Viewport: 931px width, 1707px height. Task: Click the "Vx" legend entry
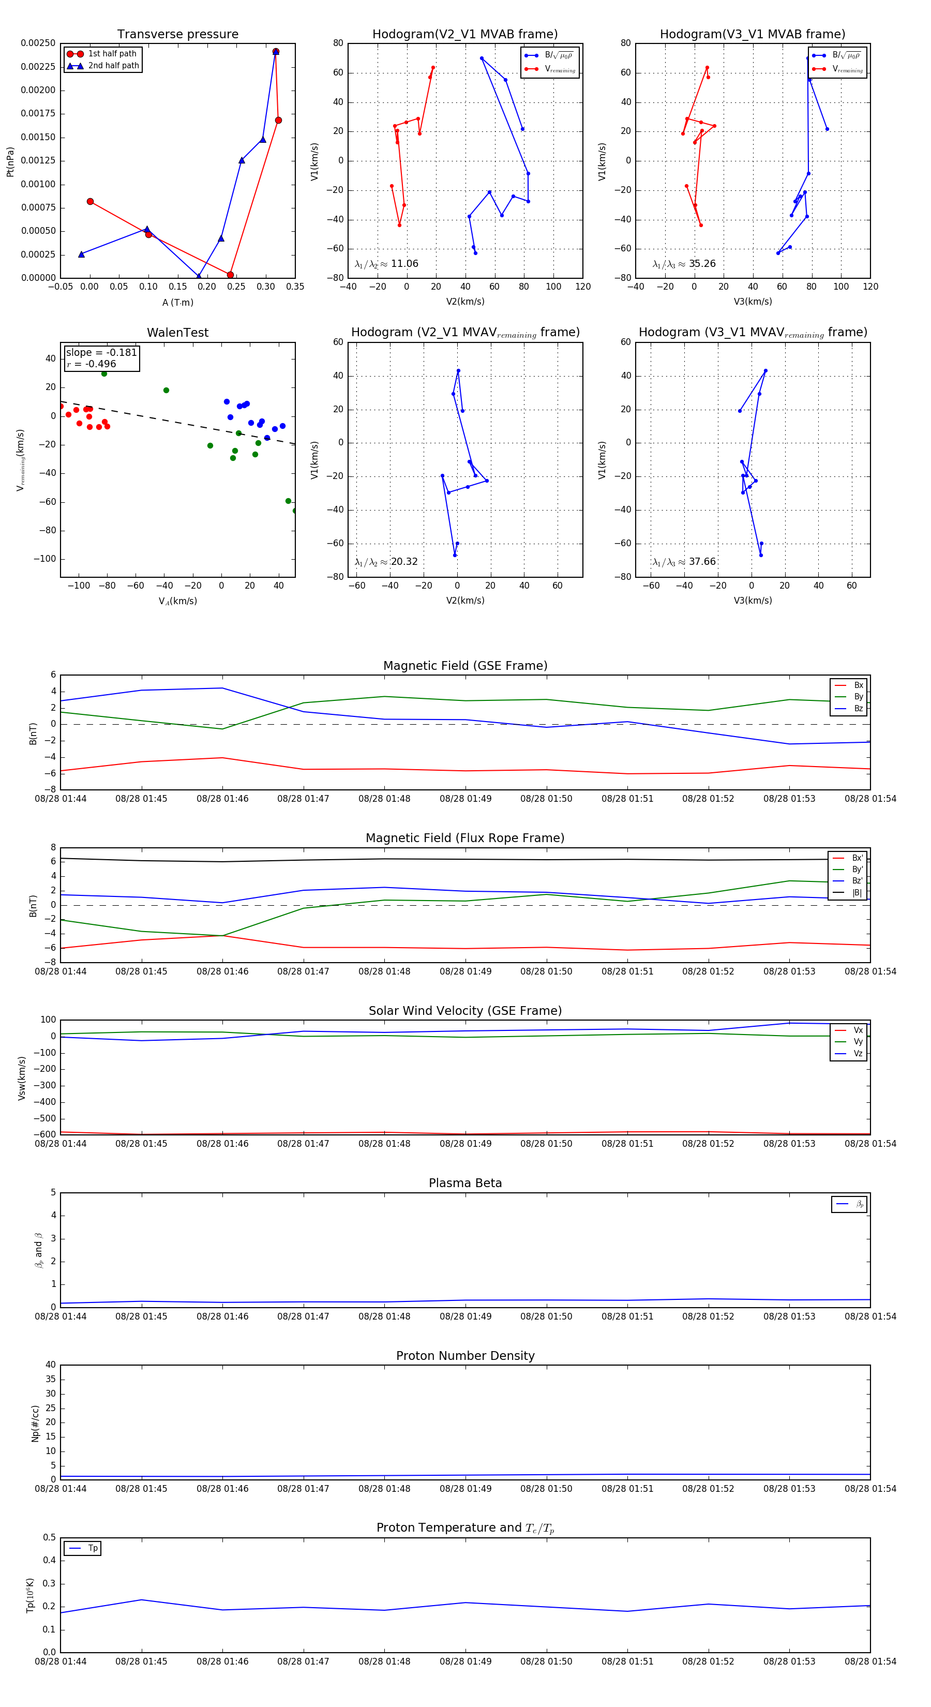coord(849,1030)
